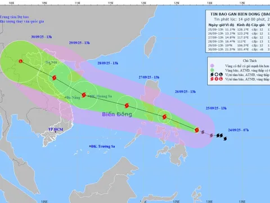The width and height of the screenshot is (270, 203).
Task: Click the '28/09/25 - 13h' date label
Action: point(108,63)
